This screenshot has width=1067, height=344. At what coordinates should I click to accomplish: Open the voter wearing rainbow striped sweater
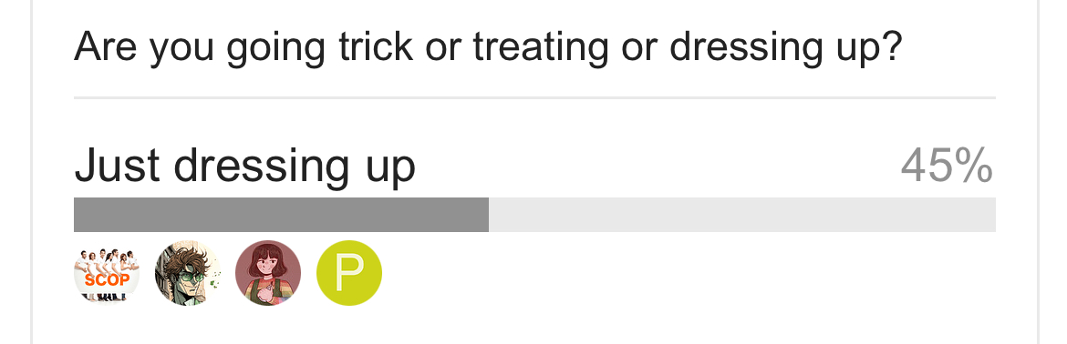(268, 273)
